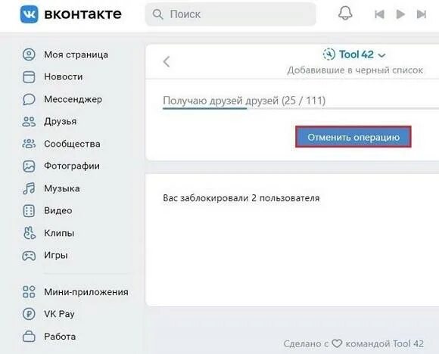Open the Мини-приложения grid icon
Viewport: 439px width, 354px height.
29,291
